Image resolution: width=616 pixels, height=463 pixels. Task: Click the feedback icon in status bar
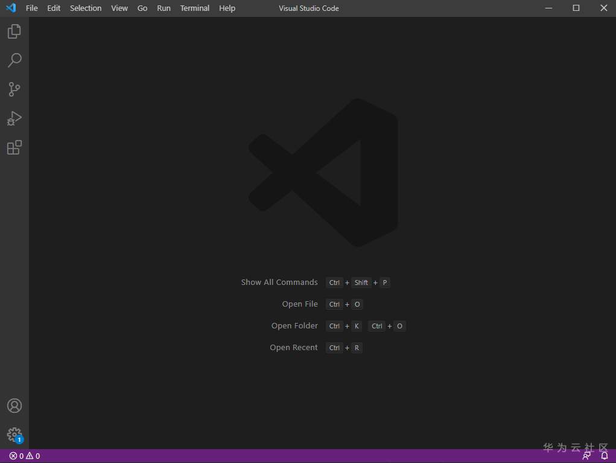tap(586, 456)
